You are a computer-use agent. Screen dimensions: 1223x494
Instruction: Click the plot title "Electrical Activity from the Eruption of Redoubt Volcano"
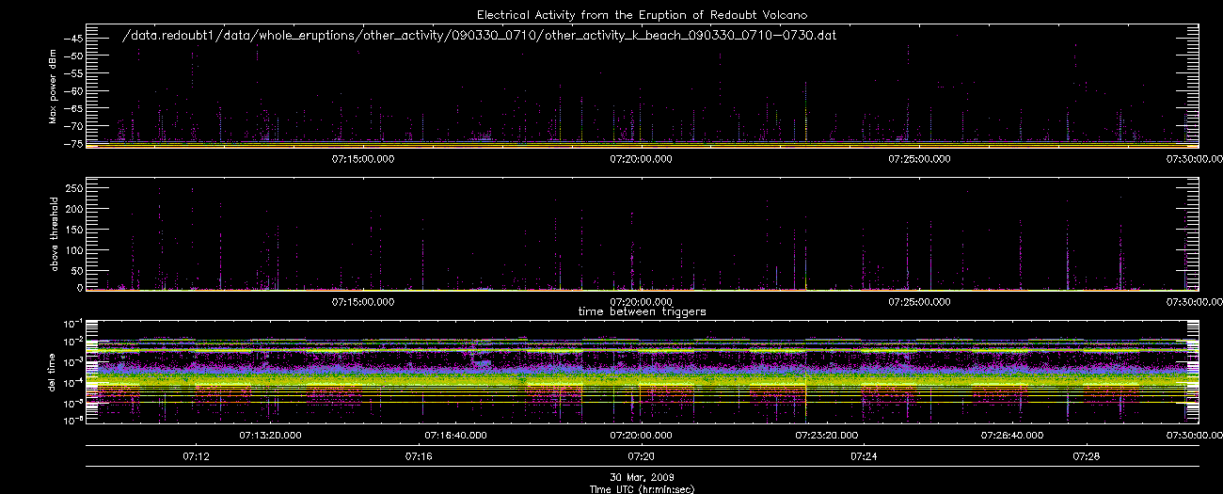click(x=642, y=15)
